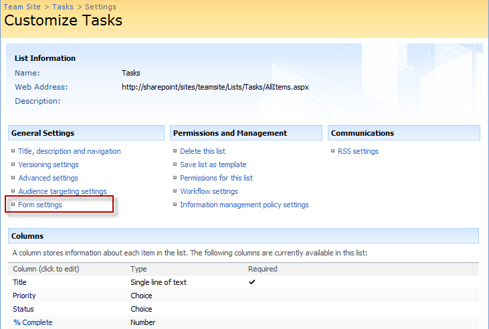The image size is (489, 329).
Task: Open the Form settings link
Action: click(40, 205)
